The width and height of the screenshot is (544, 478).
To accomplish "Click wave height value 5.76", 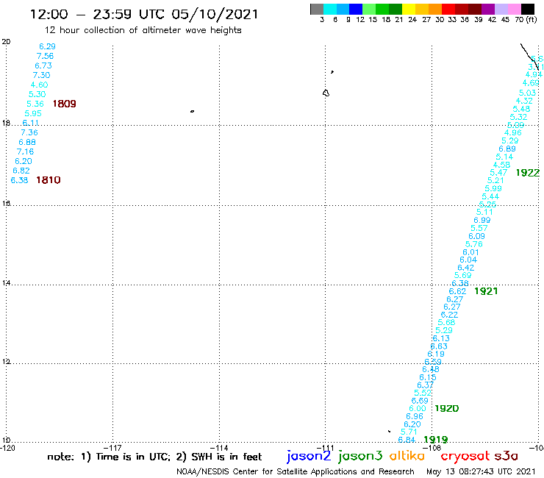I will [x=474, y=244].
